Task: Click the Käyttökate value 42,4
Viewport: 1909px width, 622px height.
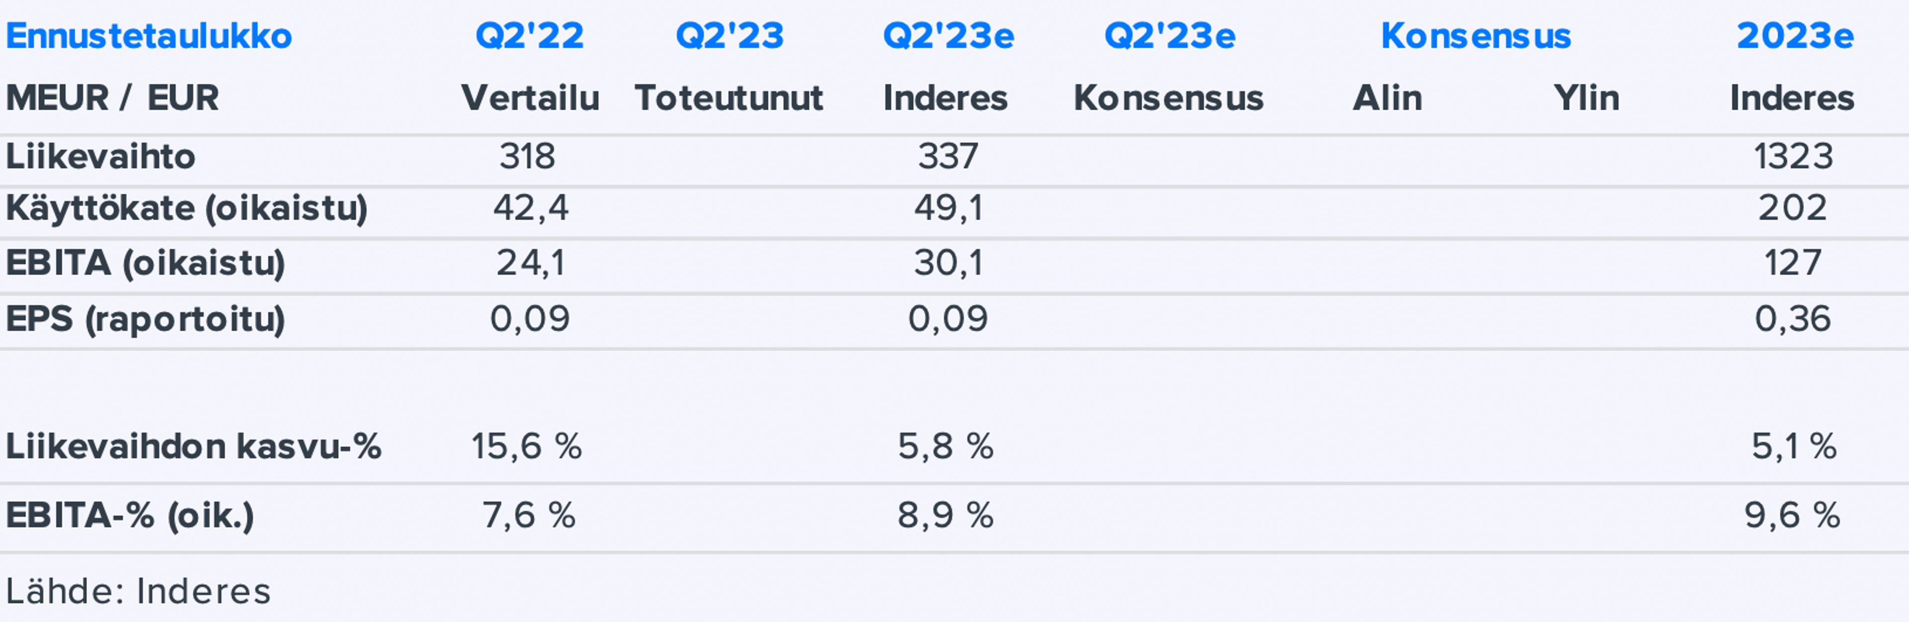Action: pyautogui.click(x=530, y=208)
